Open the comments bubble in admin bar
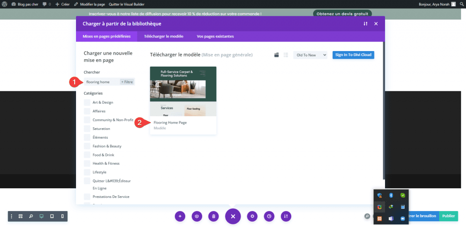466x228 pixels. [x=47, y=4]
